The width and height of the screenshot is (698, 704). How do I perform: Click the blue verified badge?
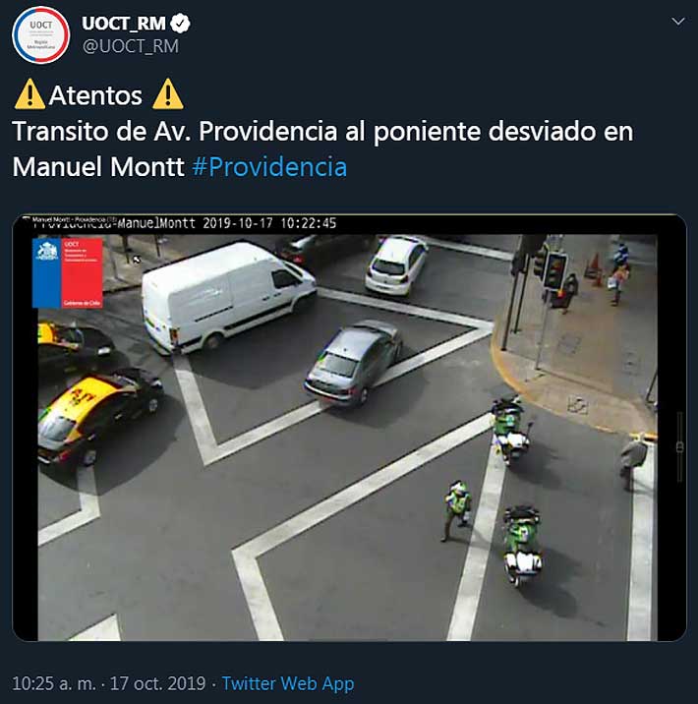180,24
